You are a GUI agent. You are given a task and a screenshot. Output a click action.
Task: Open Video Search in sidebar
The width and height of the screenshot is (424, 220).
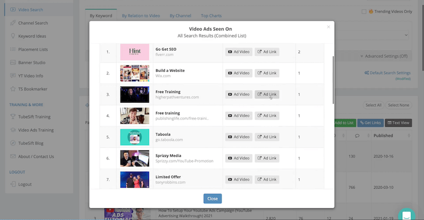[x=31, y=10]
